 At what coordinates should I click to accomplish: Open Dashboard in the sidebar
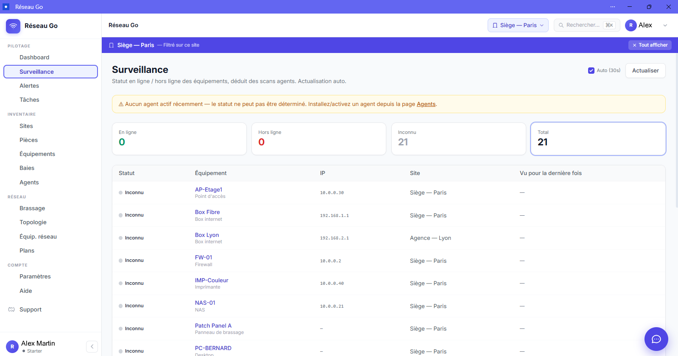(50, 58)
